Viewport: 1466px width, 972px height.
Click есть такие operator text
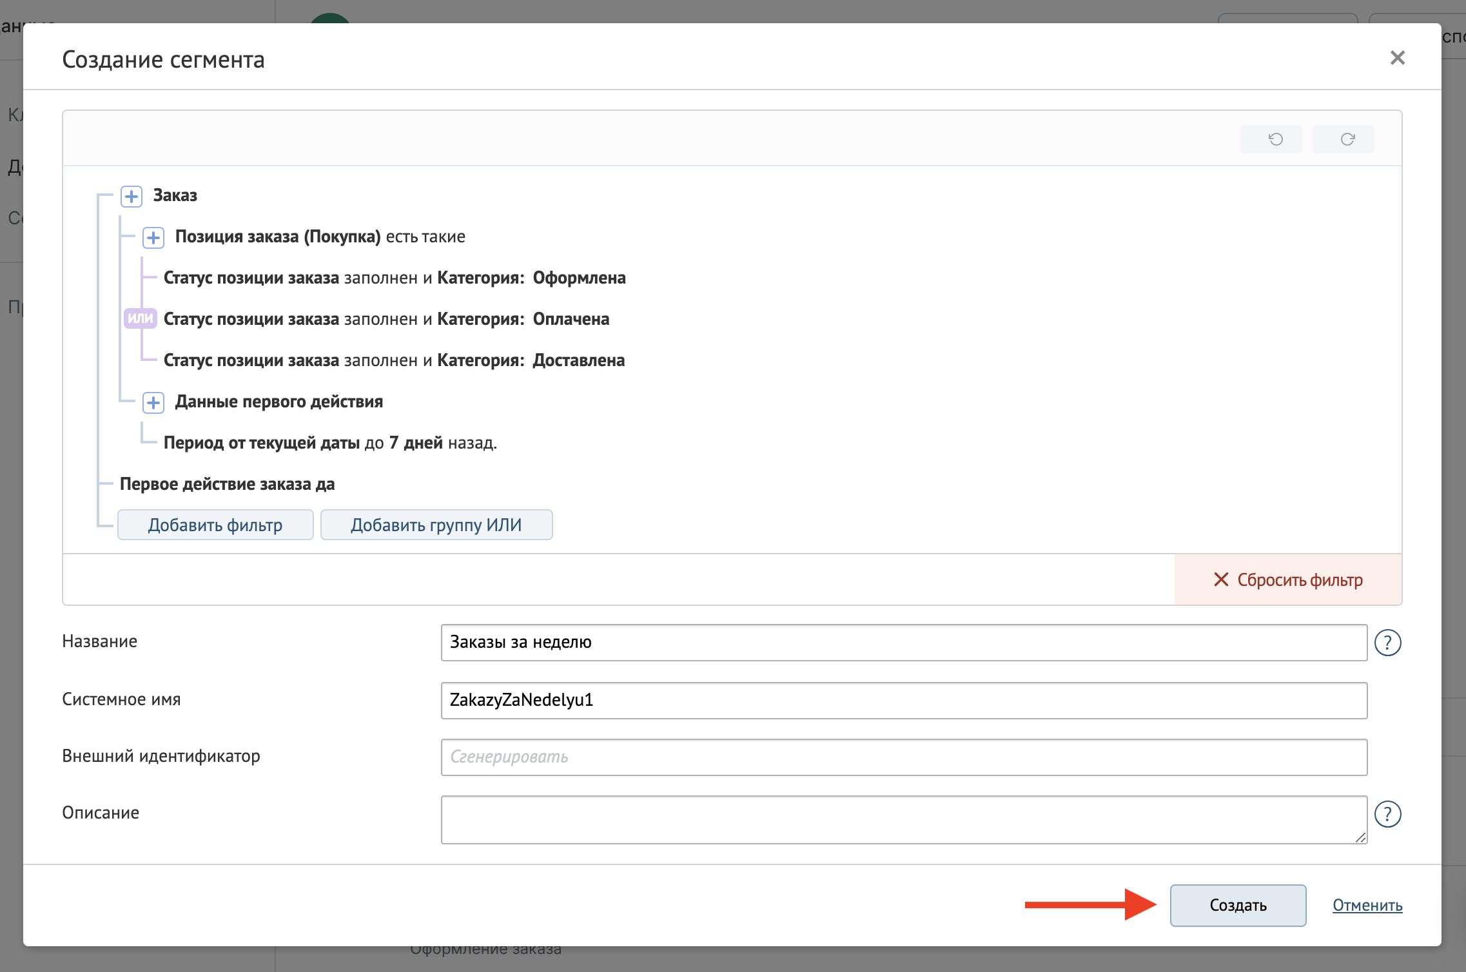425,237
